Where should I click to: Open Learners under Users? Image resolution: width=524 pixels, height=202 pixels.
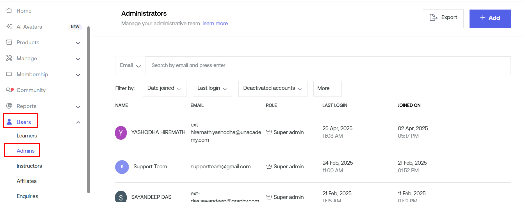click(27, 136)
